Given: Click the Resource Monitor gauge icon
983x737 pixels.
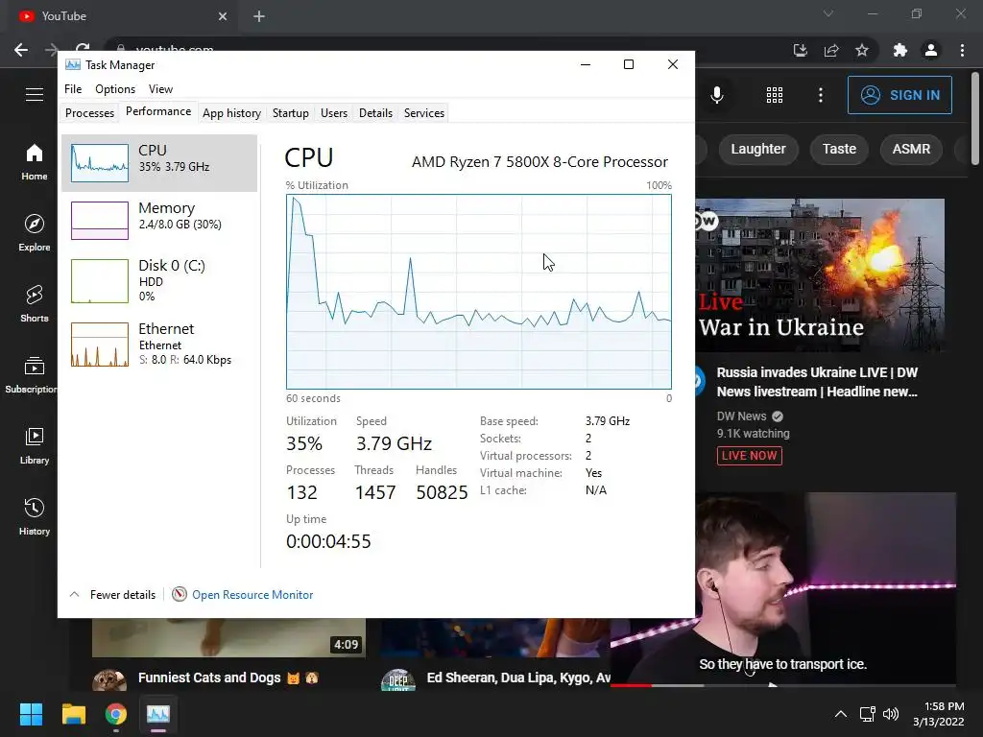Looking at the screenshot, I should [x=180, y=594].
